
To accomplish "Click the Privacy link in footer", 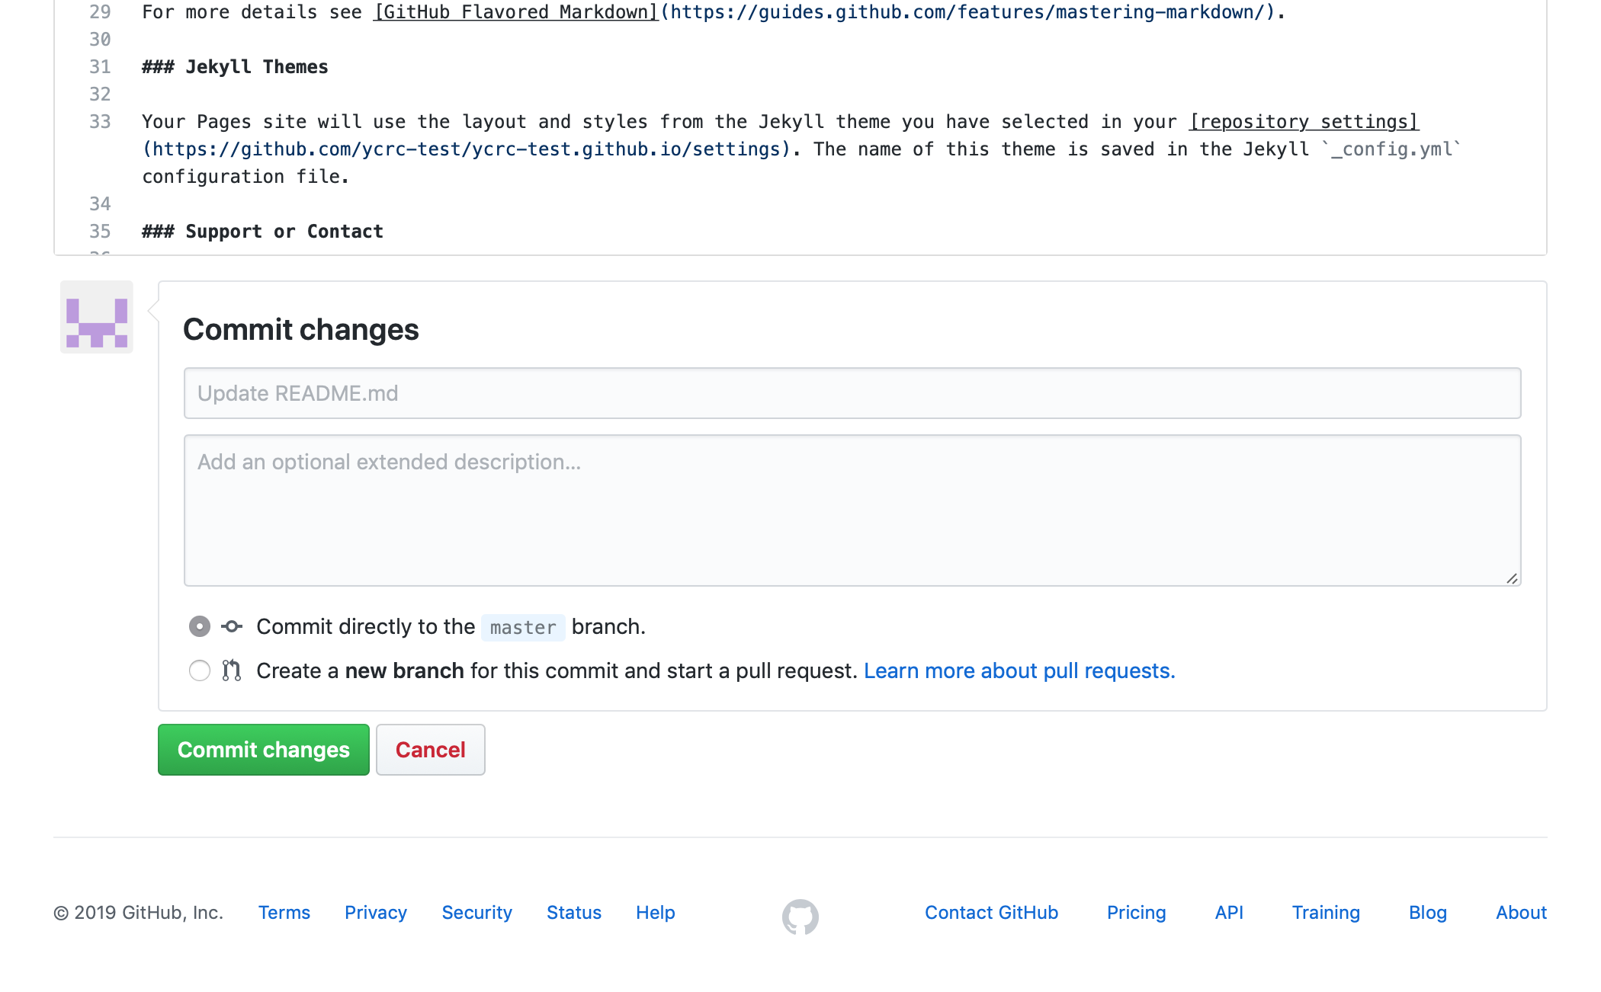I will [x=375, y=911].
